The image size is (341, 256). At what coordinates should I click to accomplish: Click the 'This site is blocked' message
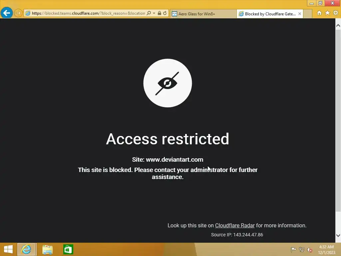[x=168, y=173]
